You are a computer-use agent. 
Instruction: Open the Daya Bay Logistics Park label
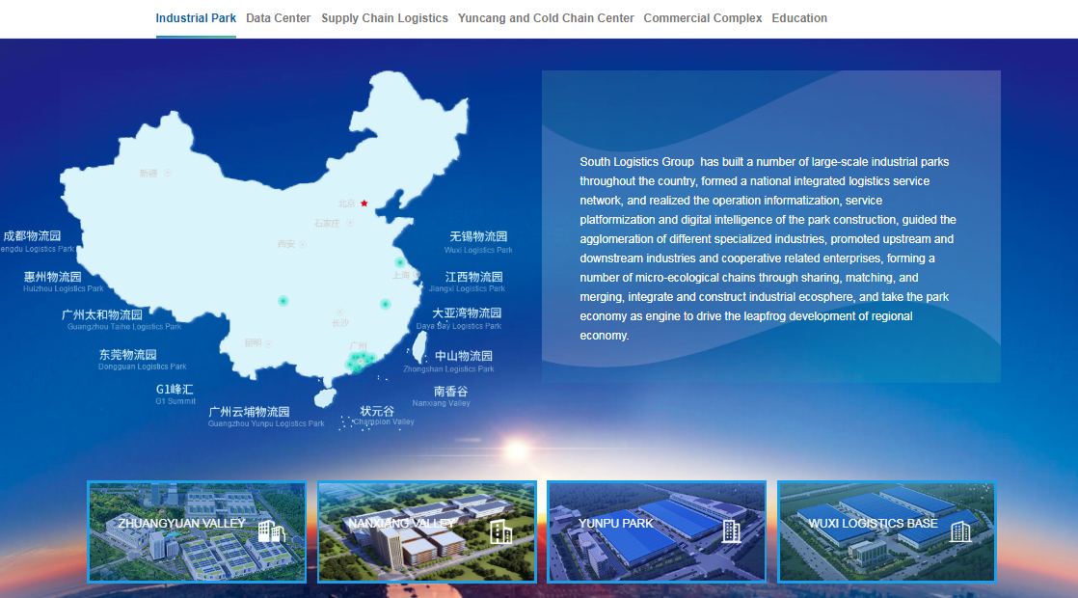click(x=467, y=318)
